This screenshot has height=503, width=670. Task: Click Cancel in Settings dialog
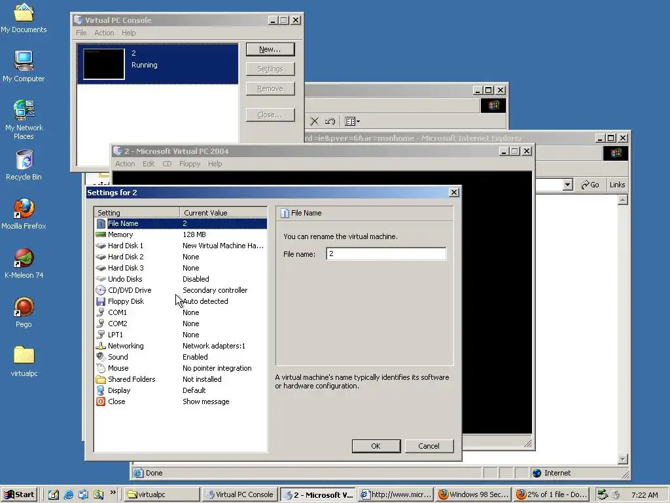(x=429, y=446)
